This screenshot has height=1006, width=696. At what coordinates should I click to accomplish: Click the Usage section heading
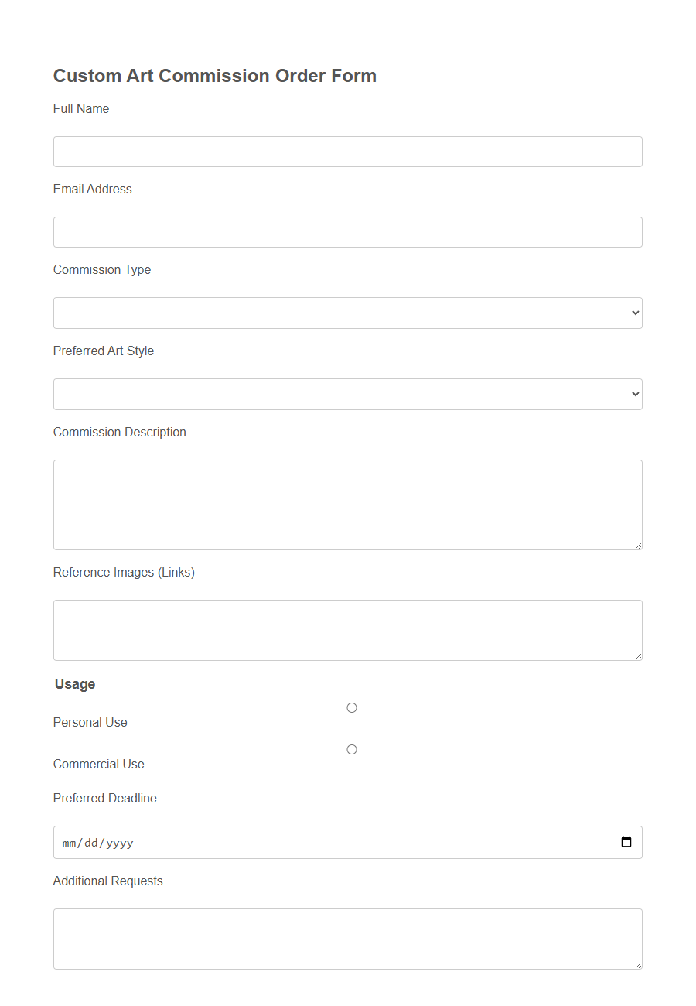pos(74,684)
